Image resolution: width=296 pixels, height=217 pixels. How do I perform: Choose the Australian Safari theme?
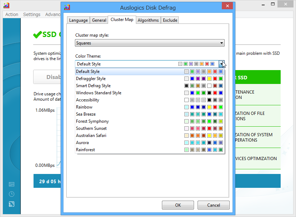150,136
